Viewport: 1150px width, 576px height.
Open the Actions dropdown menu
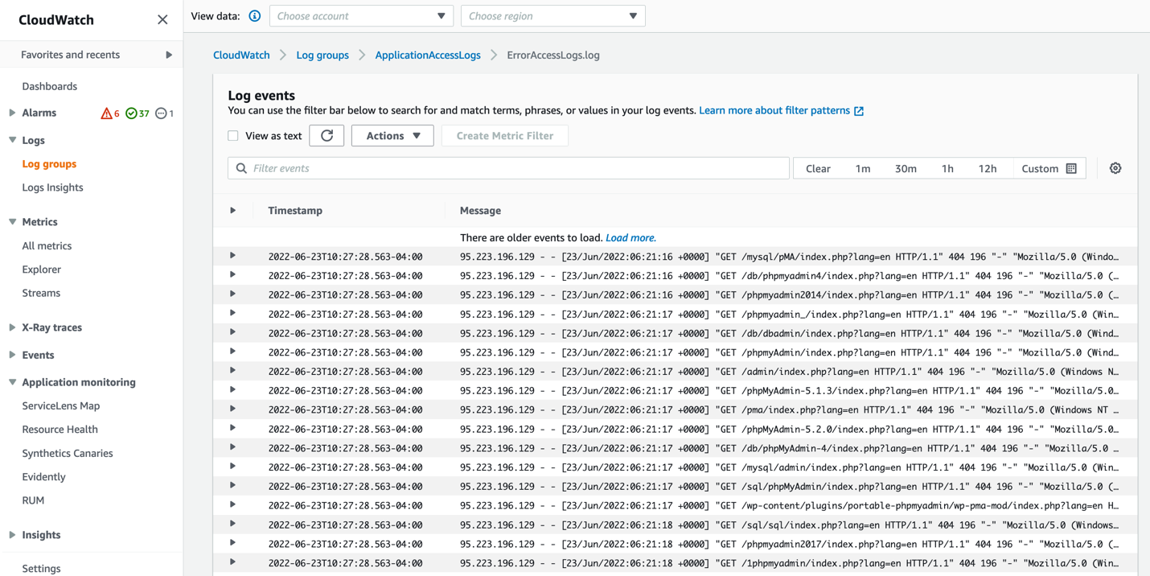click(x=392, y=135)
